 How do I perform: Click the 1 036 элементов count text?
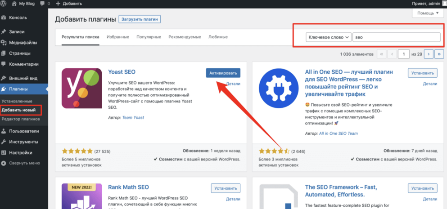tap(357, 54)
